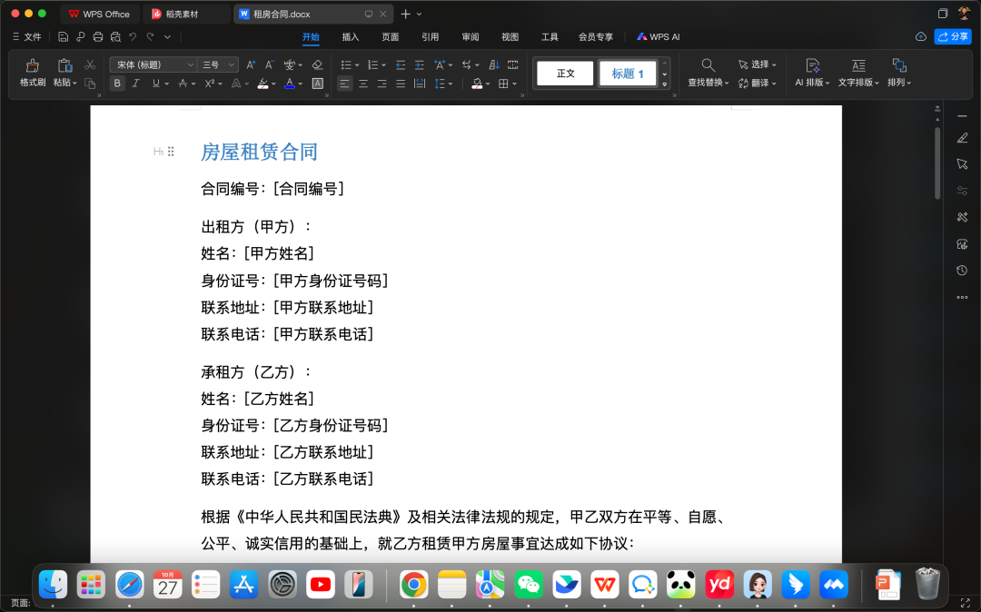Click the font color A swatch
981x612 pixels.
click(289, 84)
